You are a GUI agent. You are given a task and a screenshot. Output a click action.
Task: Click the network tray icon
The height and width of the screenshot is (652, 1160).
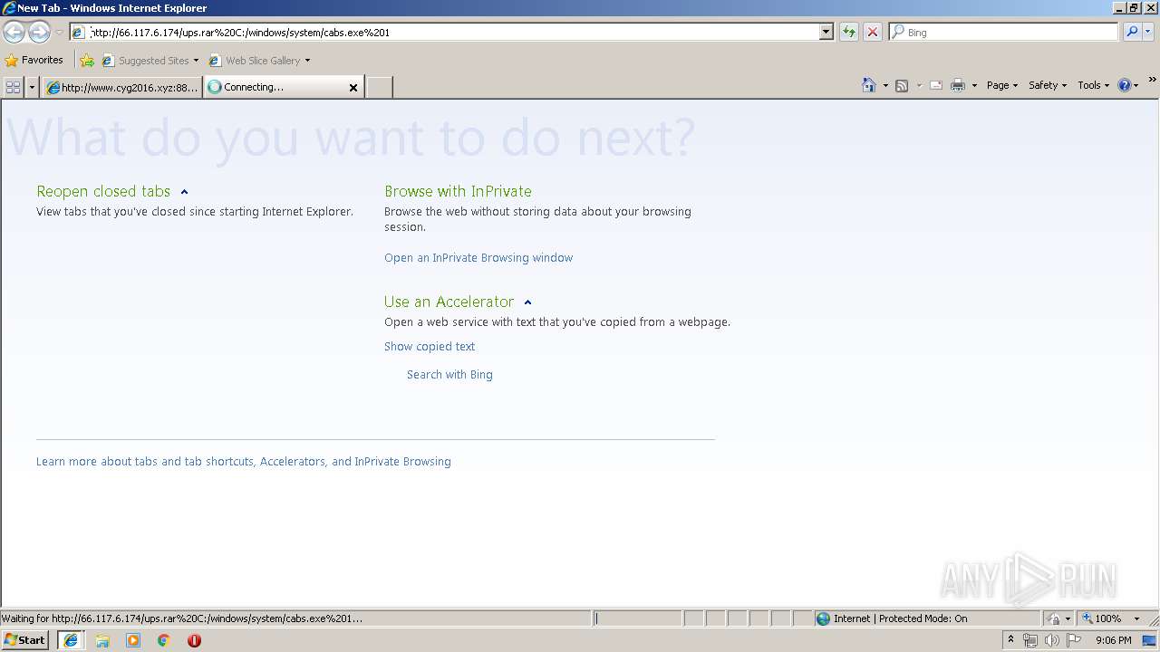(1030, 640)
